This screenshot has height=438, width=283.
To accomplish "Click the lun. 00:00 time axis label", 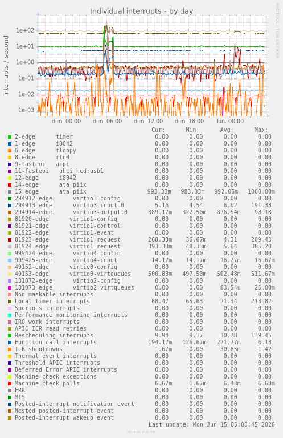I will point(230,121).
